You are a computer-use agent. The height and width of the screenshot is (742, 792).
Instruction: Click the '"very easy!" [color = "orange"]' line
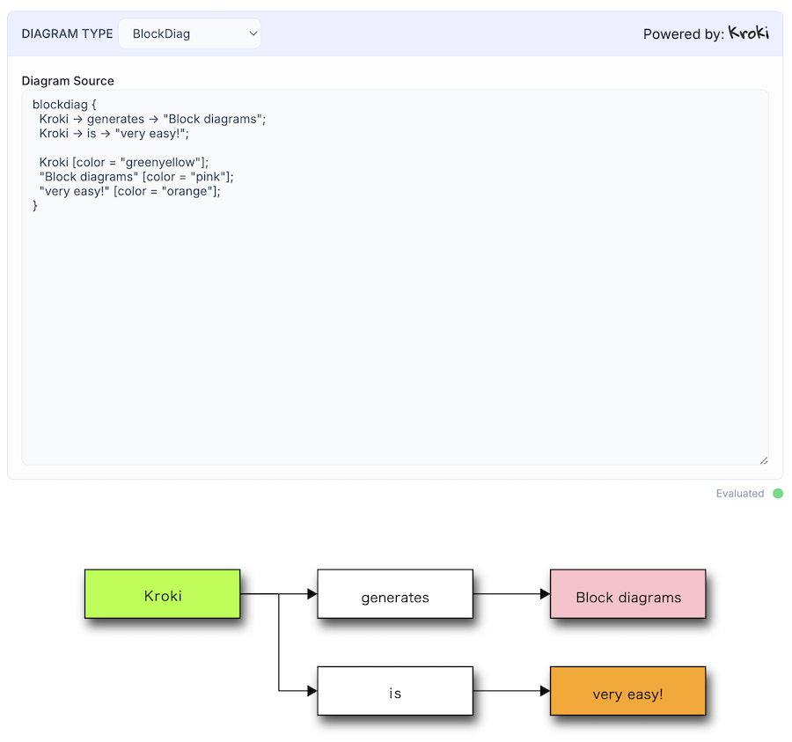130,191
